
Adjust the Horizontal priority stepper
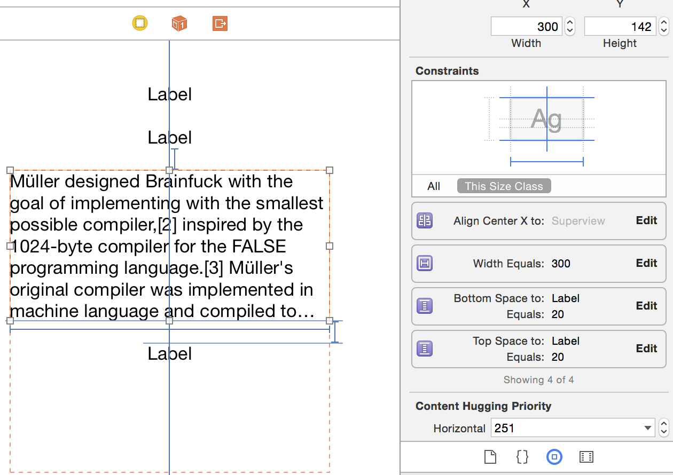(663, 428)
